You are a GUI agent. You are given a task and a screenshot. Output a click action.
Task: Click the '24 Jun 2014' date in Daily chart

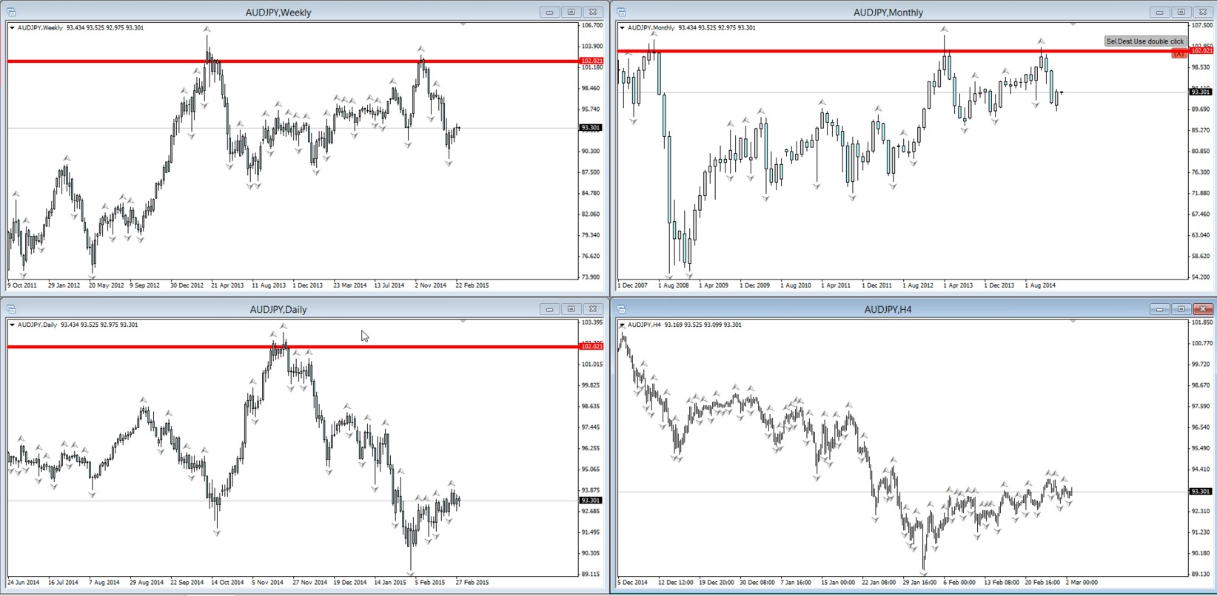23,583
